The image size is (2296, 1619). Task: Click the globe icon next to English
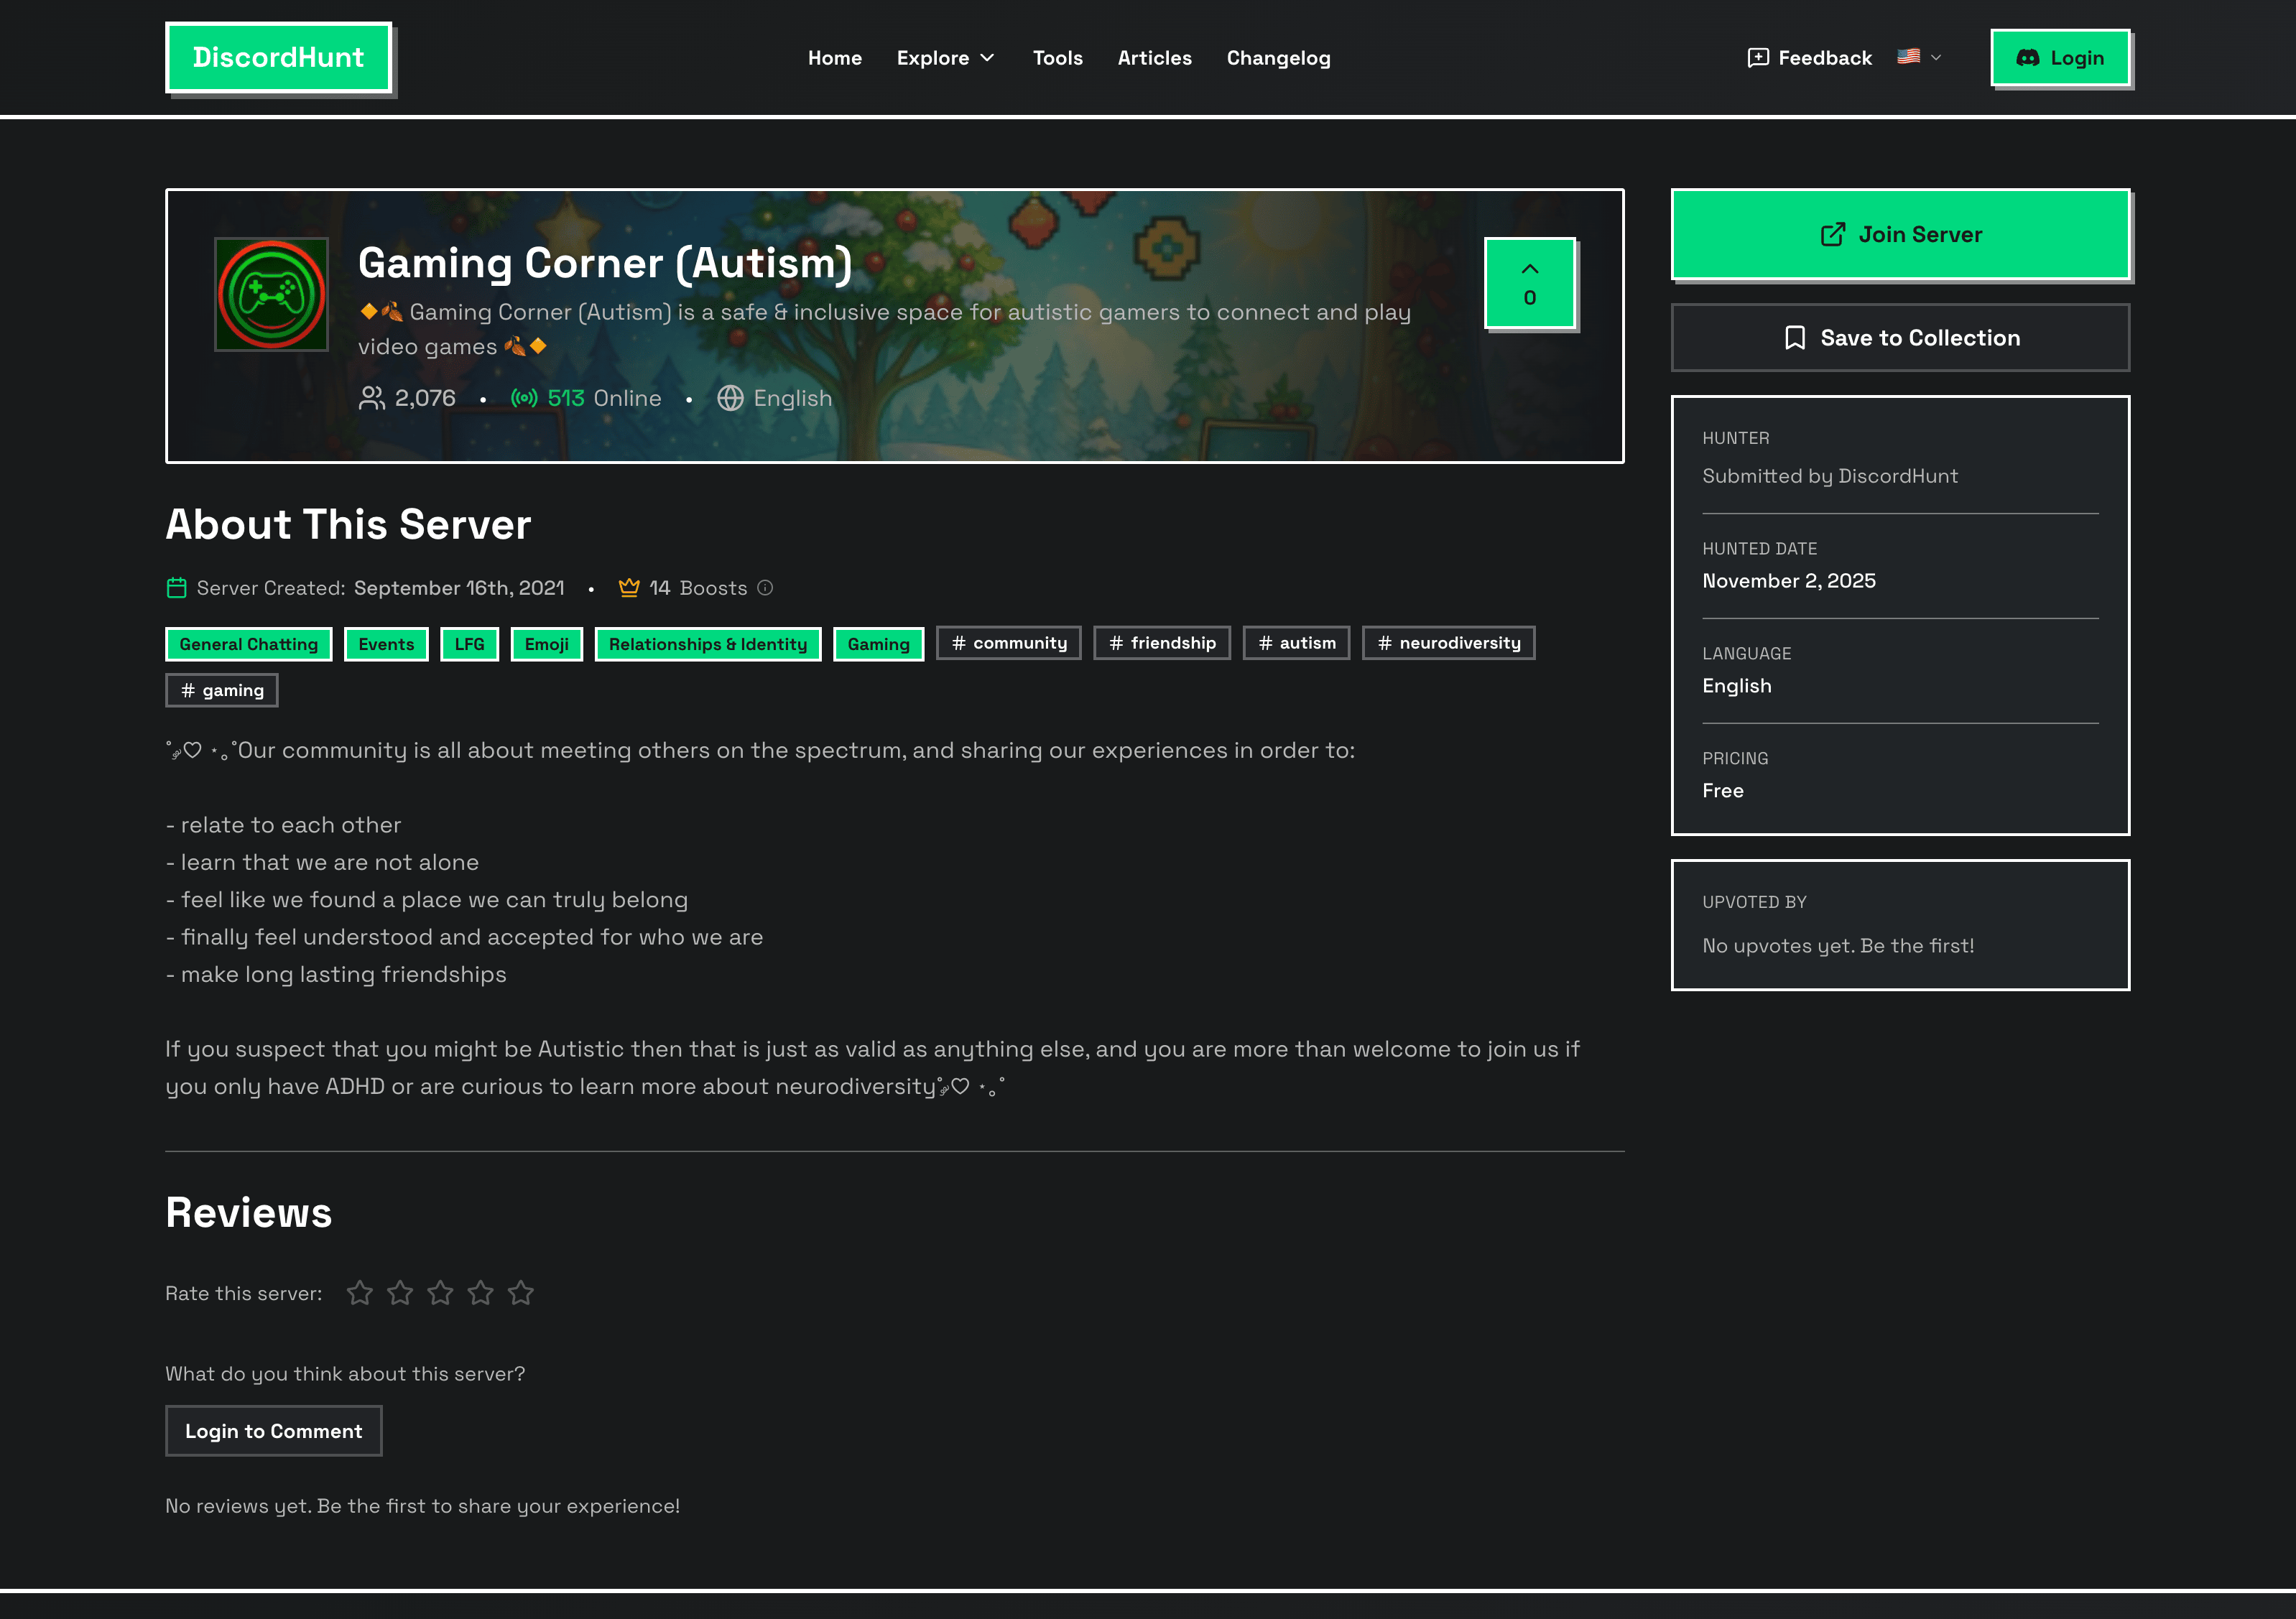(732, 398)
